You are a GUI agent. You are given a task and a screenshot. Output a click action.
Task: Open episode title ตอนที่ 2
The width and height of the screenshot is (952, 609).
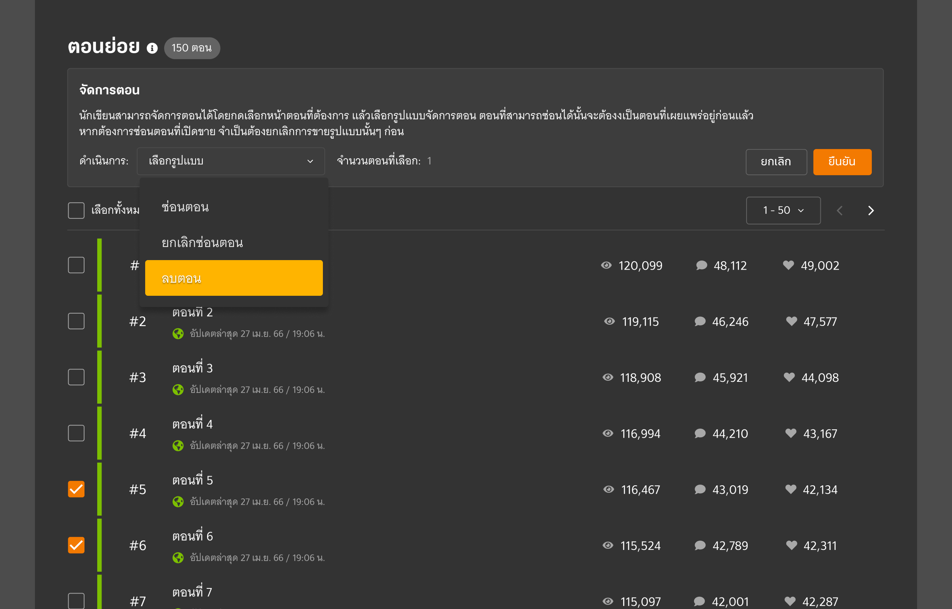193,312
